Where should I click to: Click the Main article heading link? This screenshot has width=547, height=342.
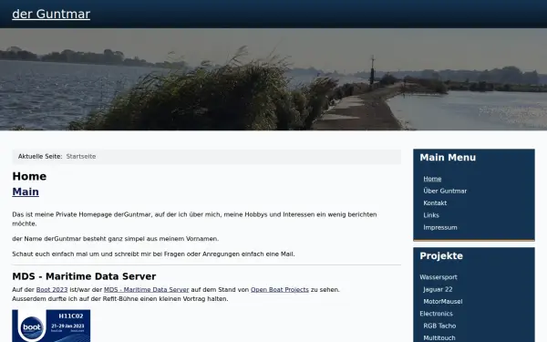click(26, 192)
